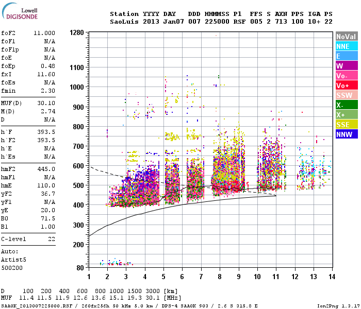Click the h`F2 value 393.5

46,140
